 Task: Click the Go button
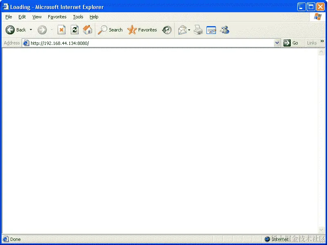[x=291, y=43]
